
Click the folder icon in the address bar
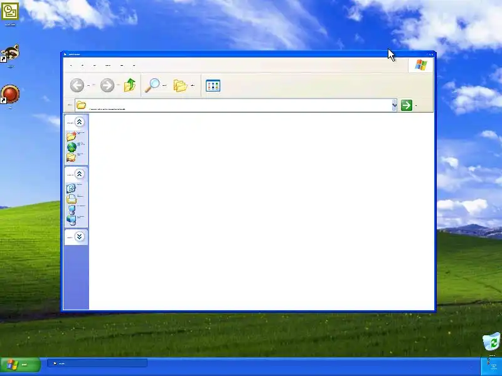pos(82,105)
